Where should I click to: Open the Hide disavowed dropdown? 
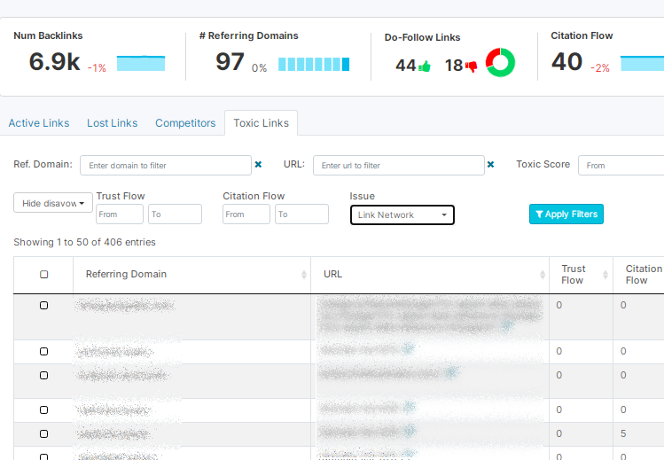click(53, 203)
